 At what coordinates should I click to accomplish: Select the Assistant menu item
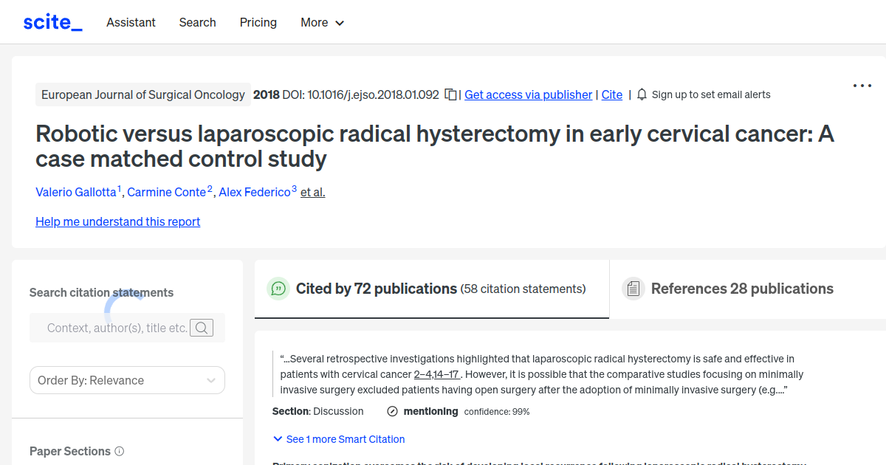click(131, 22)
